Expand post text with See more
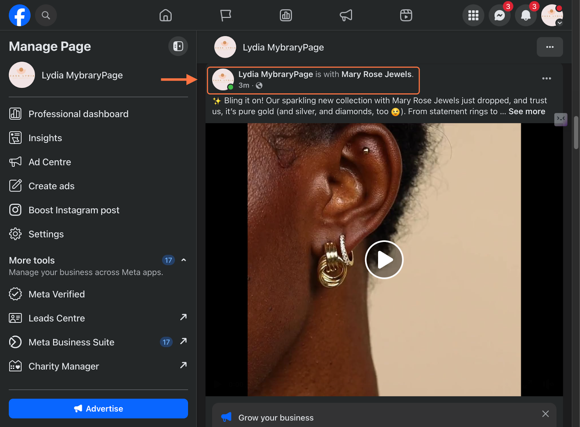 (526, 112)
